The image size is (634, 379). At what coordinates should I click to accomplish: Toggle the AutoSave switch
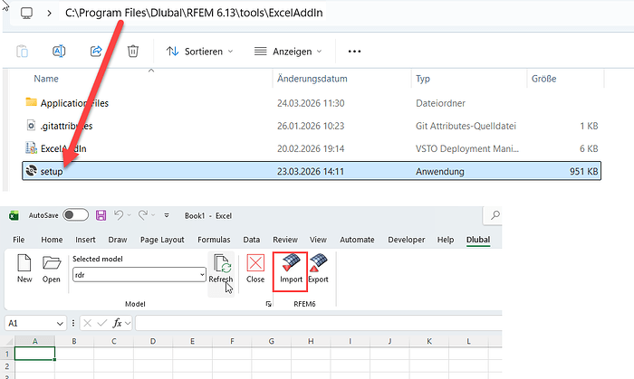coord(75,215)
